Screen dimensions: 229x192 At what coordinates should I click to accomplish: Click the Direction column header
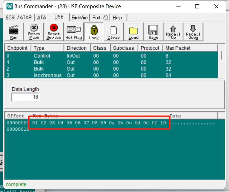click(x=77, y=48)
